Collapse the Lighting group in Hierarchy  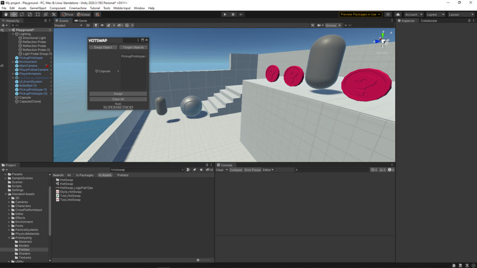(13, 34)
